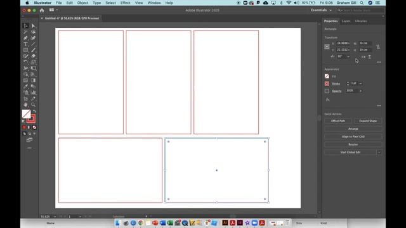Show more Transform options ellipsis
Viewport: 406px width, 228px height.
tap(379, 62)
